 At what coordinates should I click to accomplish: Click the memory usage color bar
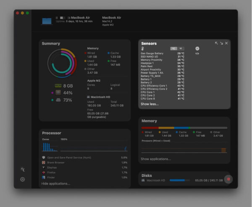(x=184, y=128)
